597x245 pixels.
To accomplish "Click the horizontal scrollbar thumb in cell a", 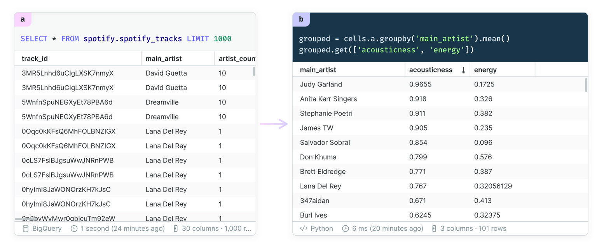I will pos(26,219).
